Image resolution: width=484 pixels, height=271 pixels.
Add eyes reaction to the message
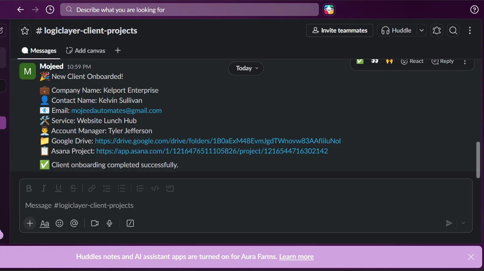point(375,61)
